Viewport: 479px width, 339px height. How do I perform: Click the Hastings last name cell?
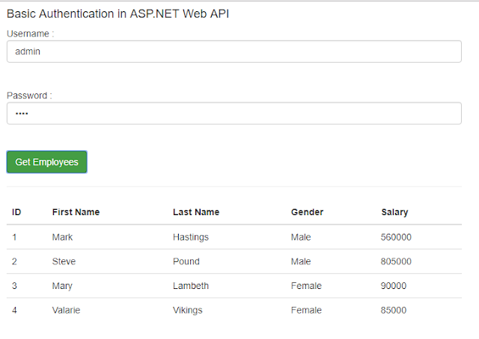(x=191, y=237)
